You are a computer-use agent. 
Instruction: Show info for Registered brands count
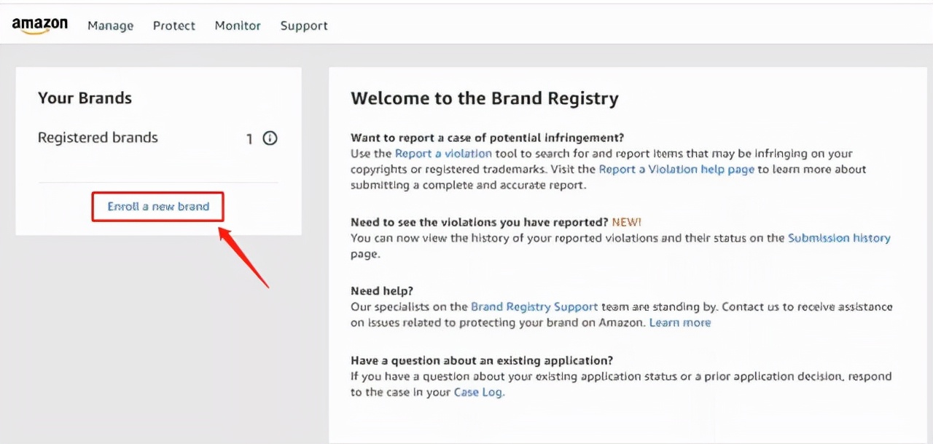[270, 138]
